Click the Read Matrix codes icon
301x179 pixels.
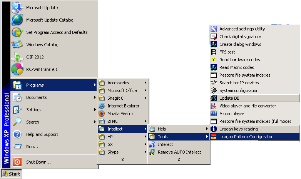tap(214, 67)
